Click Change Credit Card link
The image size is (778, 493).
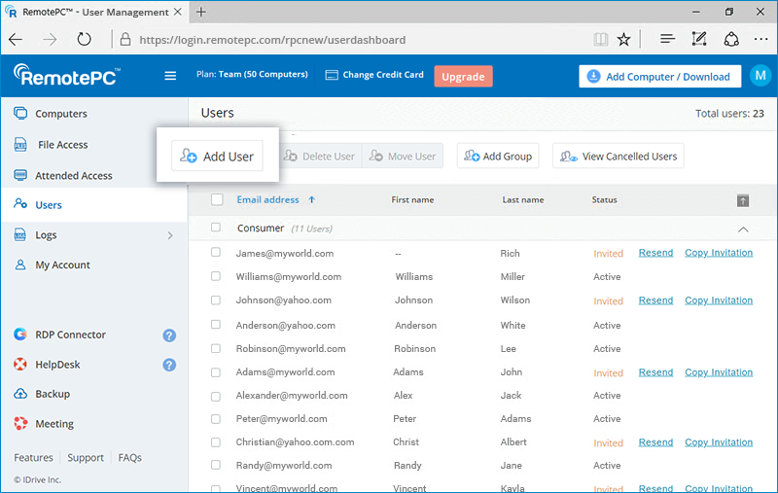(x=374, y=75)
